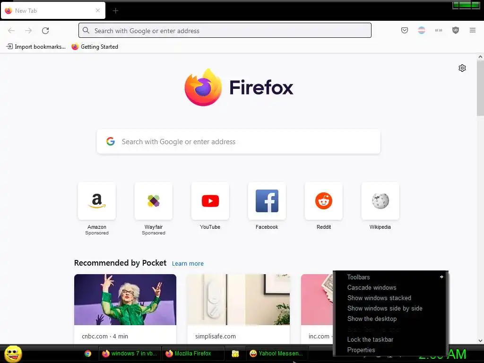Personalize new tab with gear icon
This screenshot has width=484, height=363.
click(462, 68)
